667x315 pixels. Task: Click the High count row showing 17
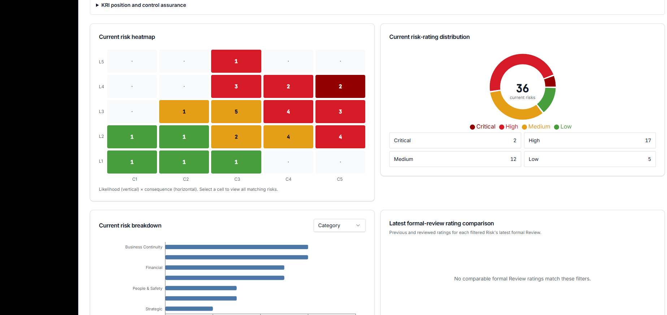pos(590,140)
